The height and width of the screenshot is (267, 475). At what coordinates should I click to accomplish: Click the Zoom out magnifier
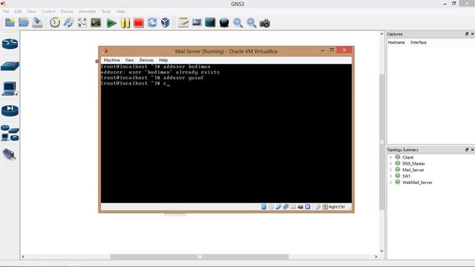[x=251, y=23]
